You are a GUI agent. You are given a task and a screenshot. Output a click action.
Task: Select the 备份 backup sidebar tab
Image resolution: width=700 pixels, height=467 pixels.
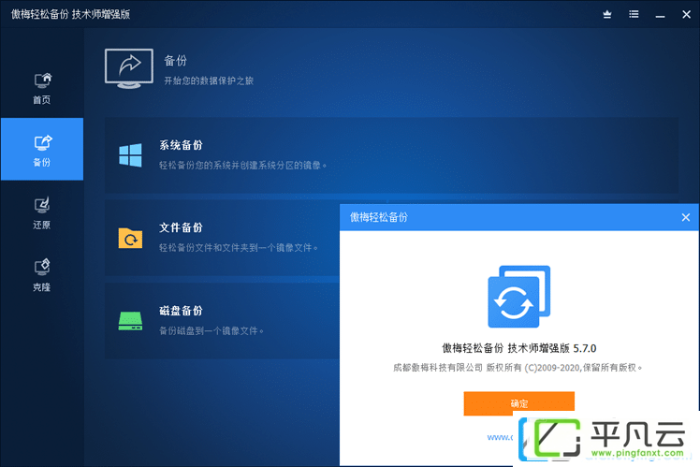pyautogui.click(x=42, y=150)
